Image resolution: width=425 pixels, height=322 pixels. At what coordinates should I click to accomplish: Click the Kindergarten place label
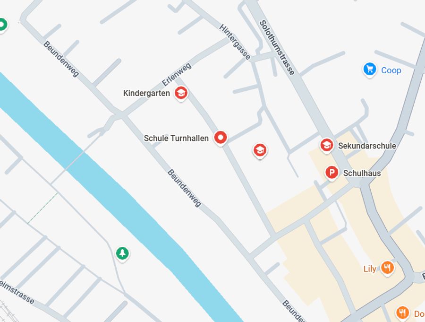146,93
